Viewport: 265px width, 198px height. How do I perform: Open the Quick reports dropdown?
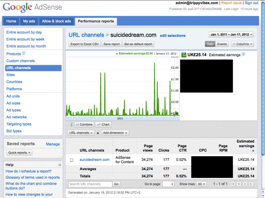(x=19, y=153)
